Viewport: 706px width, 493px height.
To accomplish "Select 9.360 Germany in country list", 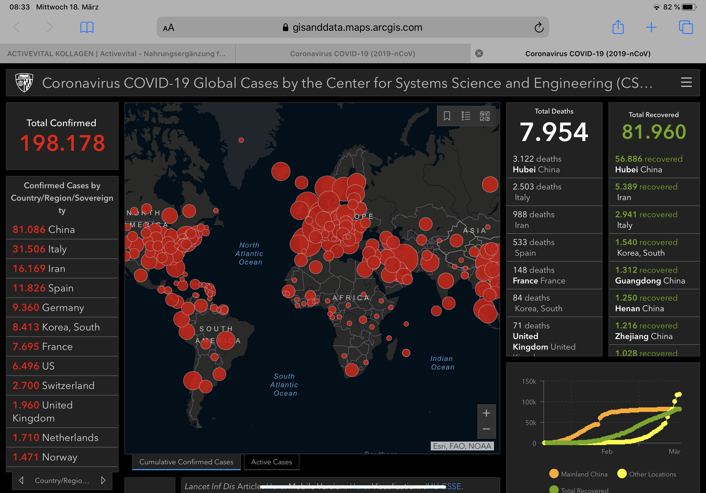I will click(x=62, y=307).
